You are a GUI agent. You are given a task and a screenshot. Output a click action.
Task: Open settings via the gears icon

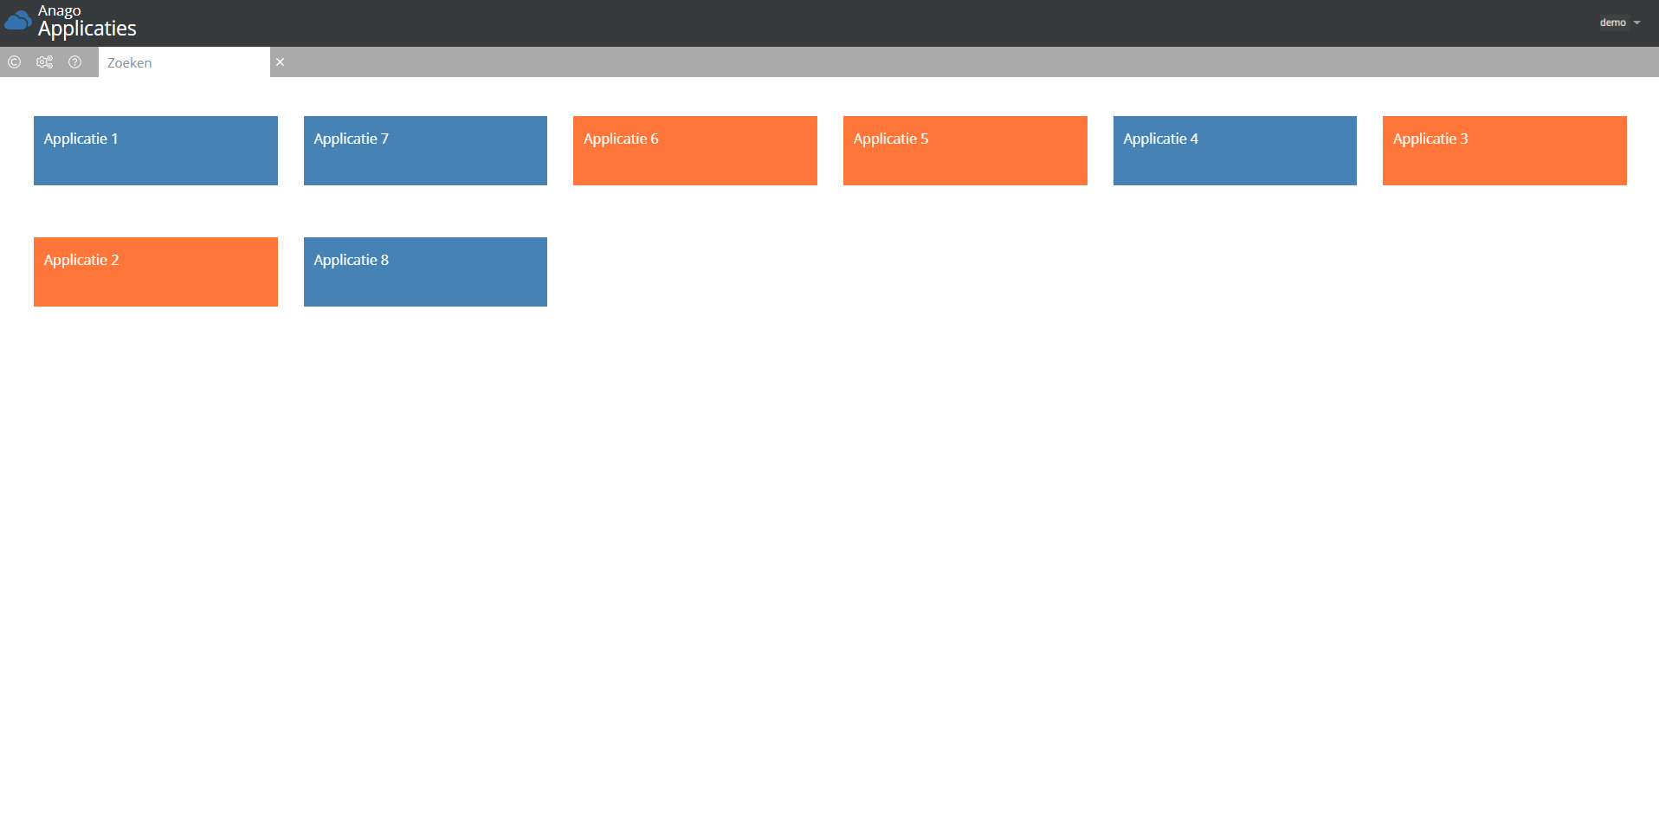[x=44, y=62]
